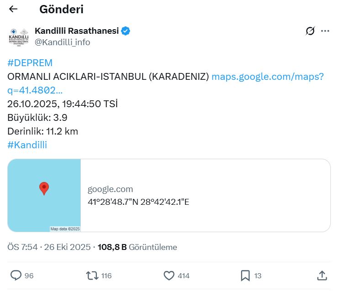Click the blue verified badge
The image size is (339, 291).
pos(126,31)
